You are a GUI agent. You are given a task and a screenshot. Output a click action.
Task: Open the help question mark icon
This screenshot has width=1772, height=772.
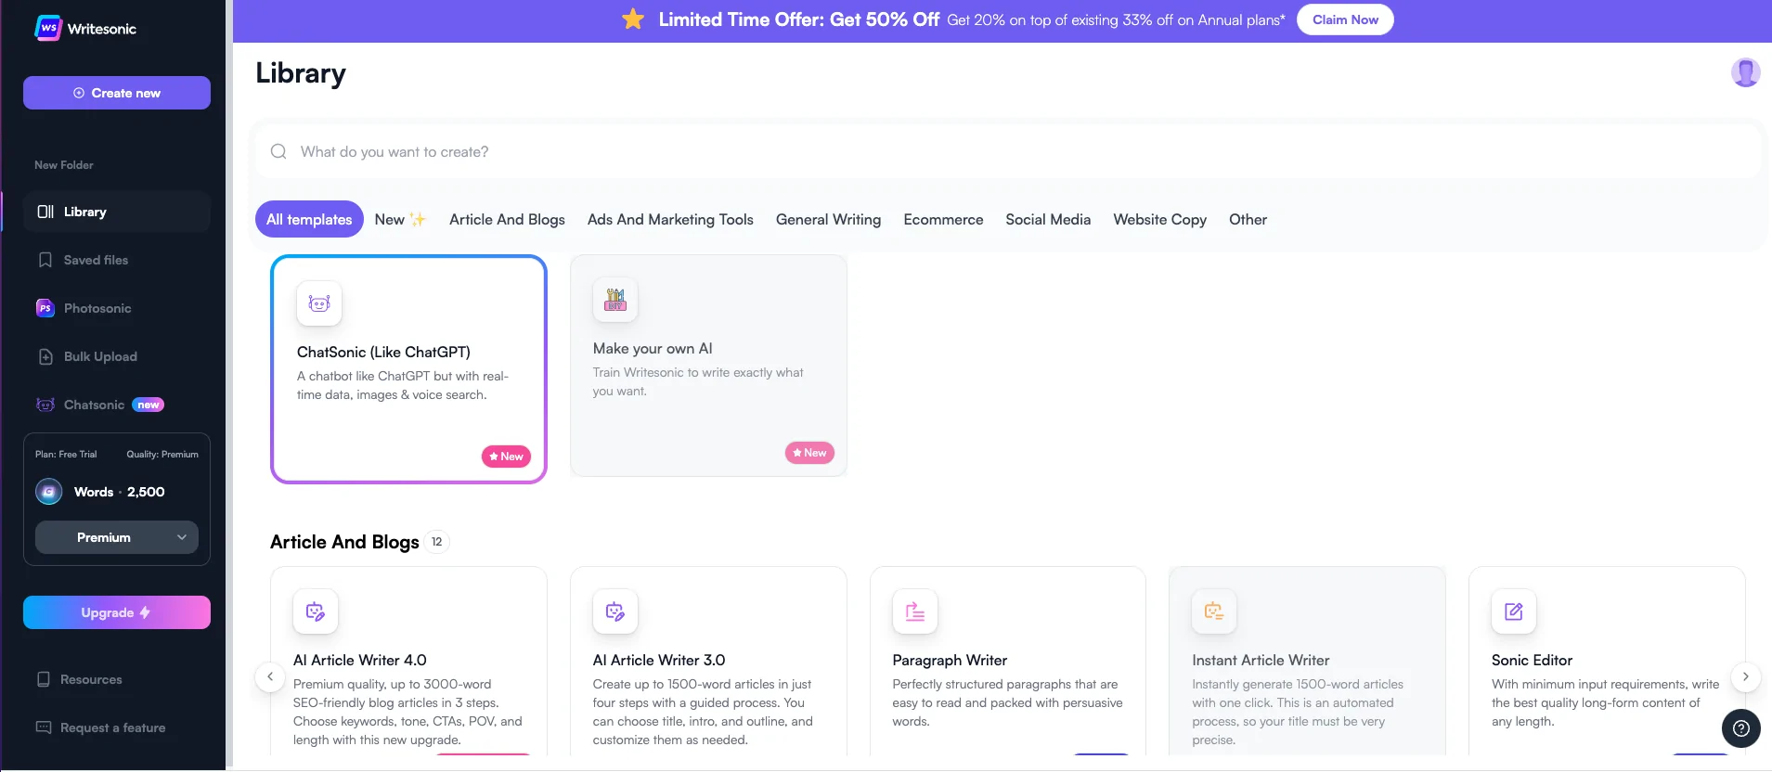click(x=1740, y=728)
